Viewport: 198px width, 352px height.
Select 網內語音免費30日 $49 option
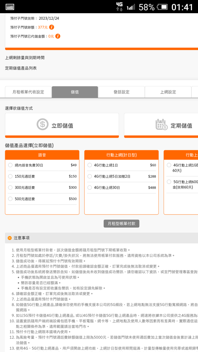42,165
